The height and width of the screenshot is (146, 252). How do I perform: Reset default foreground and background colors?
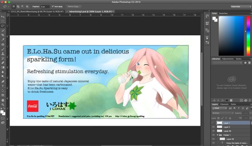point(1,108)
